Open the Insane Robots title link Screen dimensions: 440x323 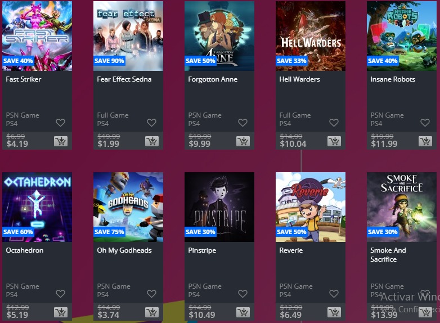click(x=393, y=79)
